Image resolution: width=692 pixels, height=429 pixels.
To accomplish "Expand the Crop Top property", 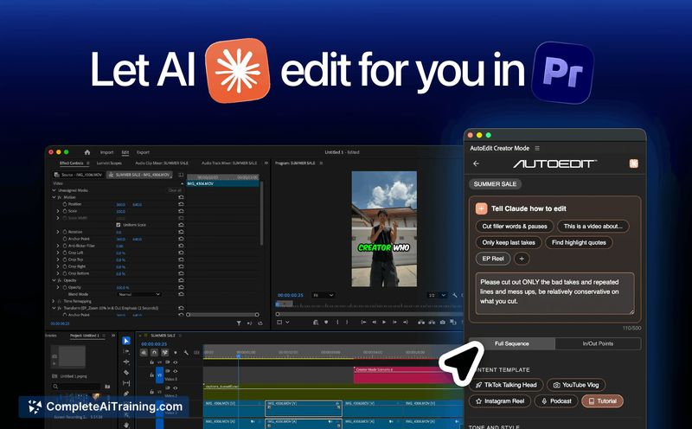I will (x=58, y=259).
